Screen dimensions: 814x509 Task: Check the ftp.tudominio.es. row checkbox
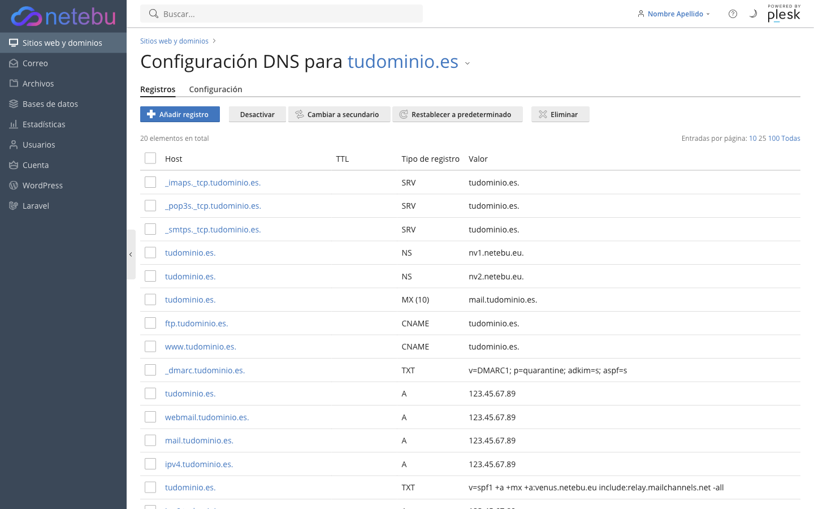tap(150, 323)
